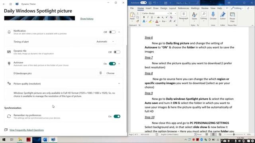Screen dimensions: 255x143
Task: Collapse the Autosave section chevron
Action: pyautogui.click(x=119, y=64)
